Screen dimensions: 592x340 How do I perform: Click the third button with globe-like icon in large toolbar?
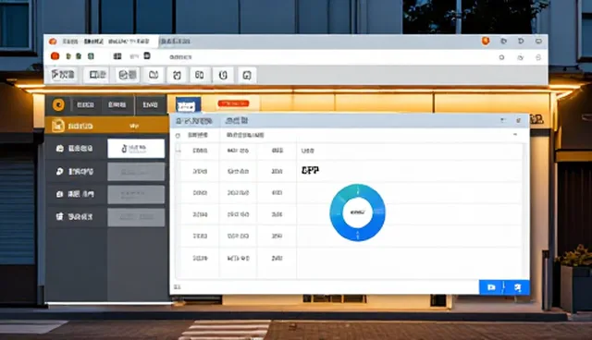128,75
